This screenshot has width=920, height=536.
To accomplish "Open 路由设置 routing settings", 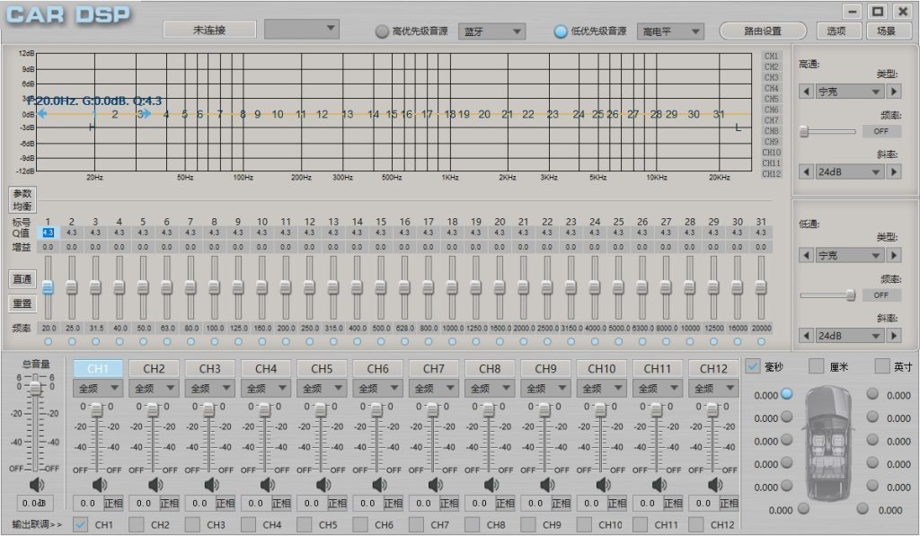I will [x=763, y=31].
